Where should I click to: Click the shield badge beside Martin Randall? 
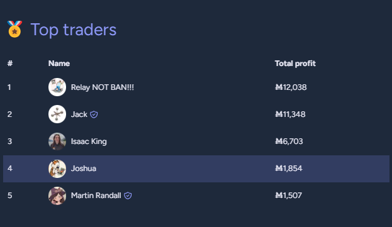[128, 196]
